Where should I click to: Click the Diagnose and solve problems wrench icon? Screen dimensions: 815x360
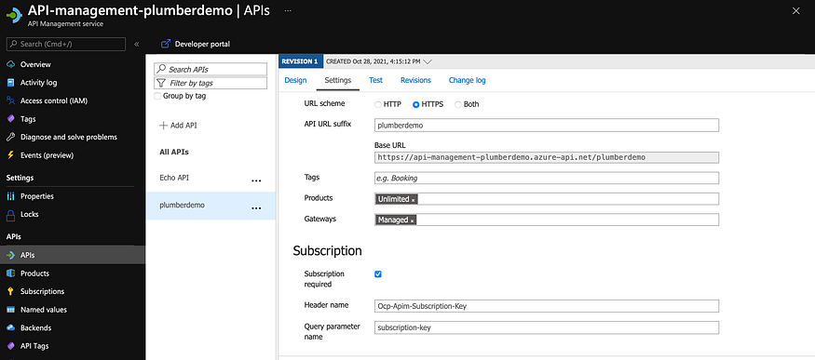pyautogui.click(x=10, y=137)
